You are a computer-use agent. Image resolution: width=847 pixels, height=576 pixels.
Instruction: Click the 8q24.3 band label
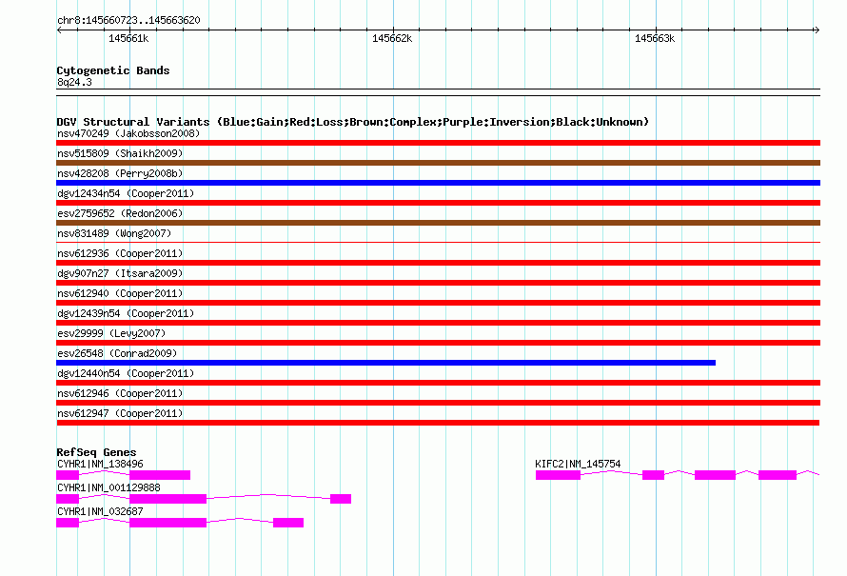pyautogui.click(x=74, y=82)
